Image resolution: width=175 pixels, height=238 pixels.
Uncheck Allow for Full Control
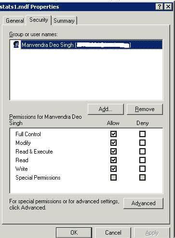(x=113, y=134)
